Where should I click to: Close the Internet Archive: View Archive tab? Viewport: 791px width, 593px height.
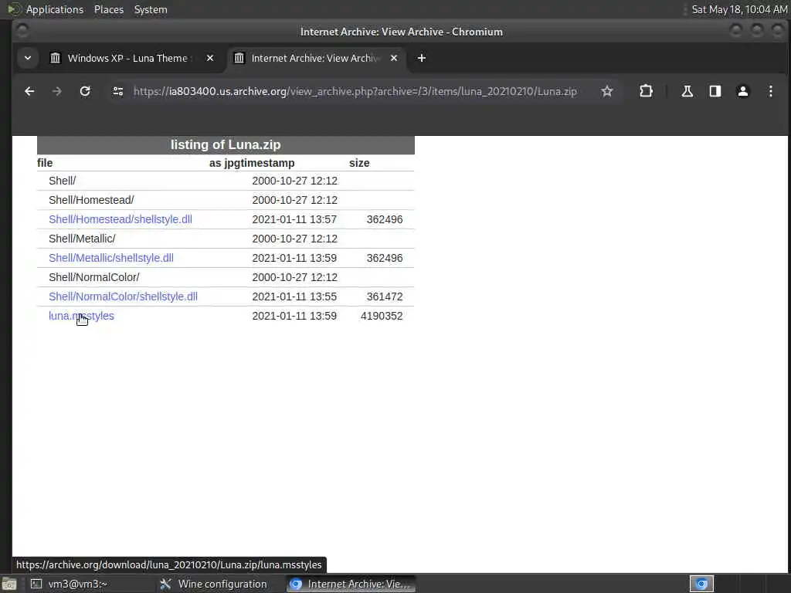[394, 58]
